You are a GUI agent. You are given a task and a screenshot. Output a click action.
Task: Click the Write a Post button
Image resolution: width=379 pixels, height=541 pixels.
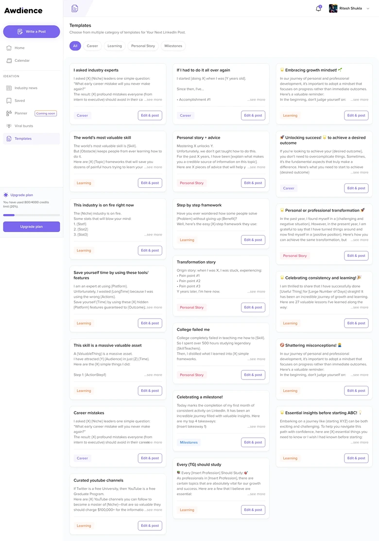click(x=31, y=31)
